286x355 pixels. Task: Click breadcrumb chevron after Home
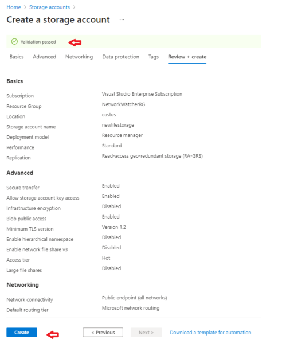click(x=25, y=7)
